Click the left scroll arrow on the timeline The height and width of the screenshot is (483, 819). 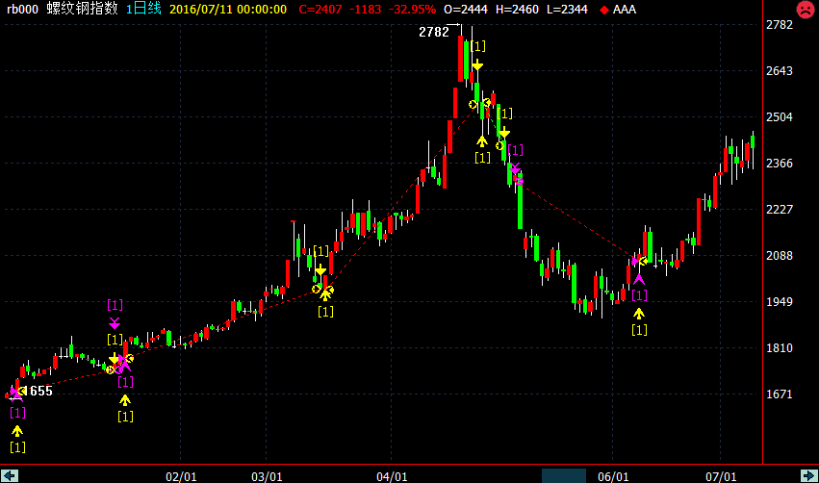[11, 475]
